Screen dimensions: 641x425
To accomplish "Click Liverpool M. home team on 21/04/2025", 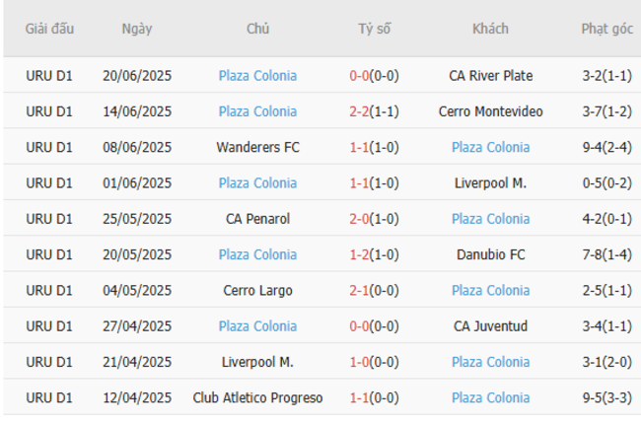I will point(257,362).
